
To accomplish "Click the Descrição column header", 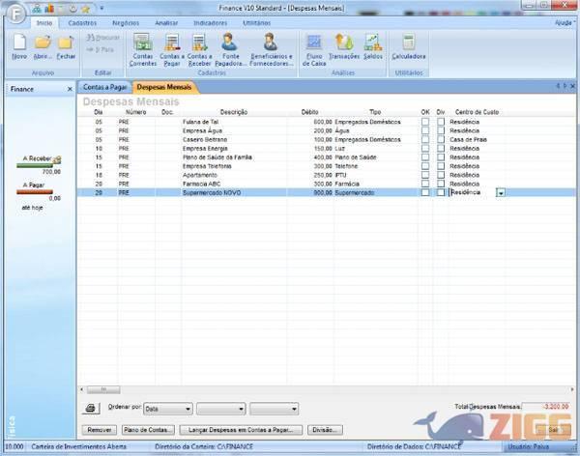I will click(234, 112).
